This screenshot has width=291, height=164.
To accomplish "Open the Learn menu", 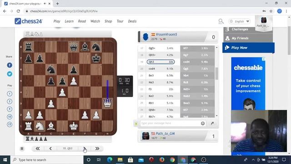I will (x=69, y=21).
